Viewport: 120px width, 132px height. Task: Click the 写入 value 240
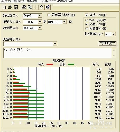[99, 69]
